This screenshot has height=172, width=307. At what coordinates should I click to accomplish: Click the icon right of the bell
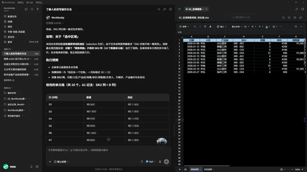(37, 167)
